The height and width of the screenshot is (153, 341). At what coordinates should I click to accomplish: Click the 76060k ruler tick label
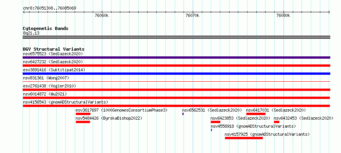pos(102,15)
